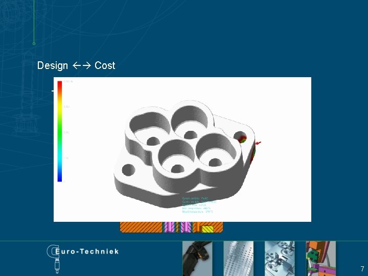Click the Euro-Techniek company logo text
Screen dimensions: 368x276
[x=87, y=251]
